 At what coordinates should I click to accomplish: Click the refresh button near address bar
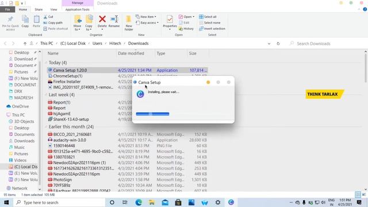(278, 44)
